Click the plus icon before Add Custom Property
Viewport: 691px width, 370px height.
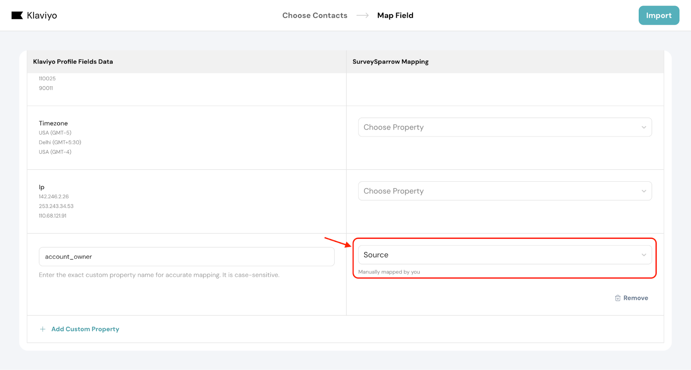coord(43,329)
